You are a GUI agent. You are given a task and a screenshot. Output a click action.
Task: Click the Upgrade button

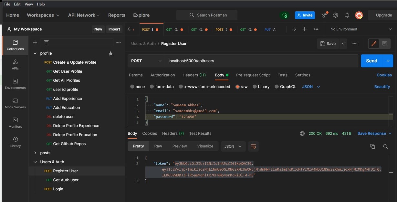384,15
